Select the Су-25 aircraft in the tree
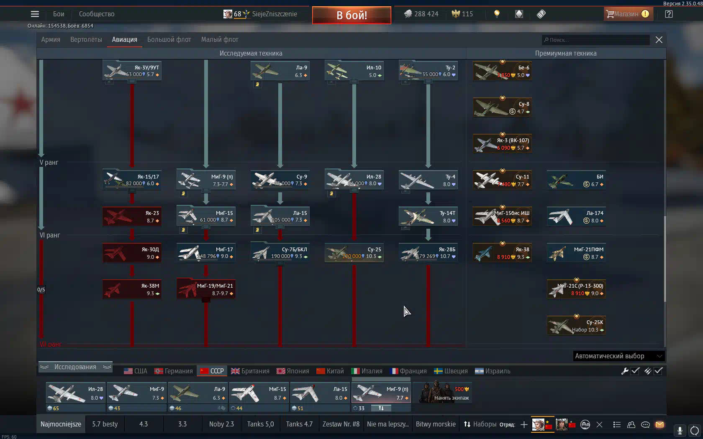Viewport: 703px width, 439px height. point(354,253)
